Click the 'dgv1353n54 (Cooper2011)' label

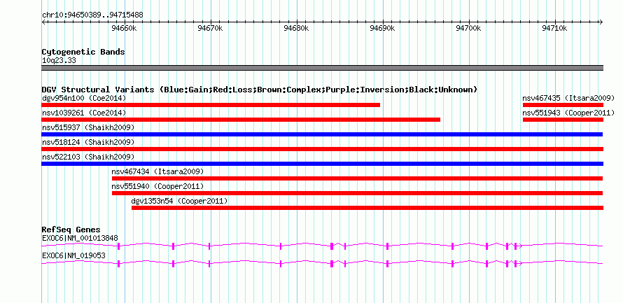tap(180, 202)
